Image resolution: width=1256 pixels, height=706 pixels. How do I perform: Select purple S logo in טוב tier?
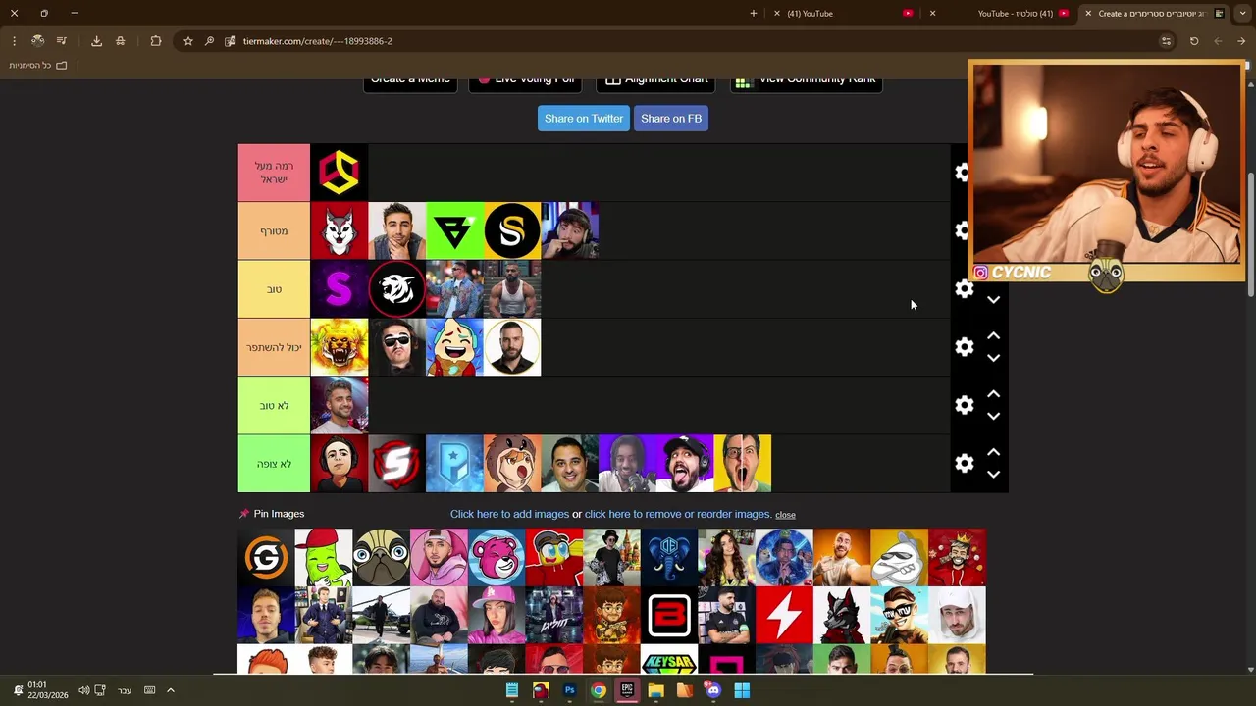click(x=339, y=289)
